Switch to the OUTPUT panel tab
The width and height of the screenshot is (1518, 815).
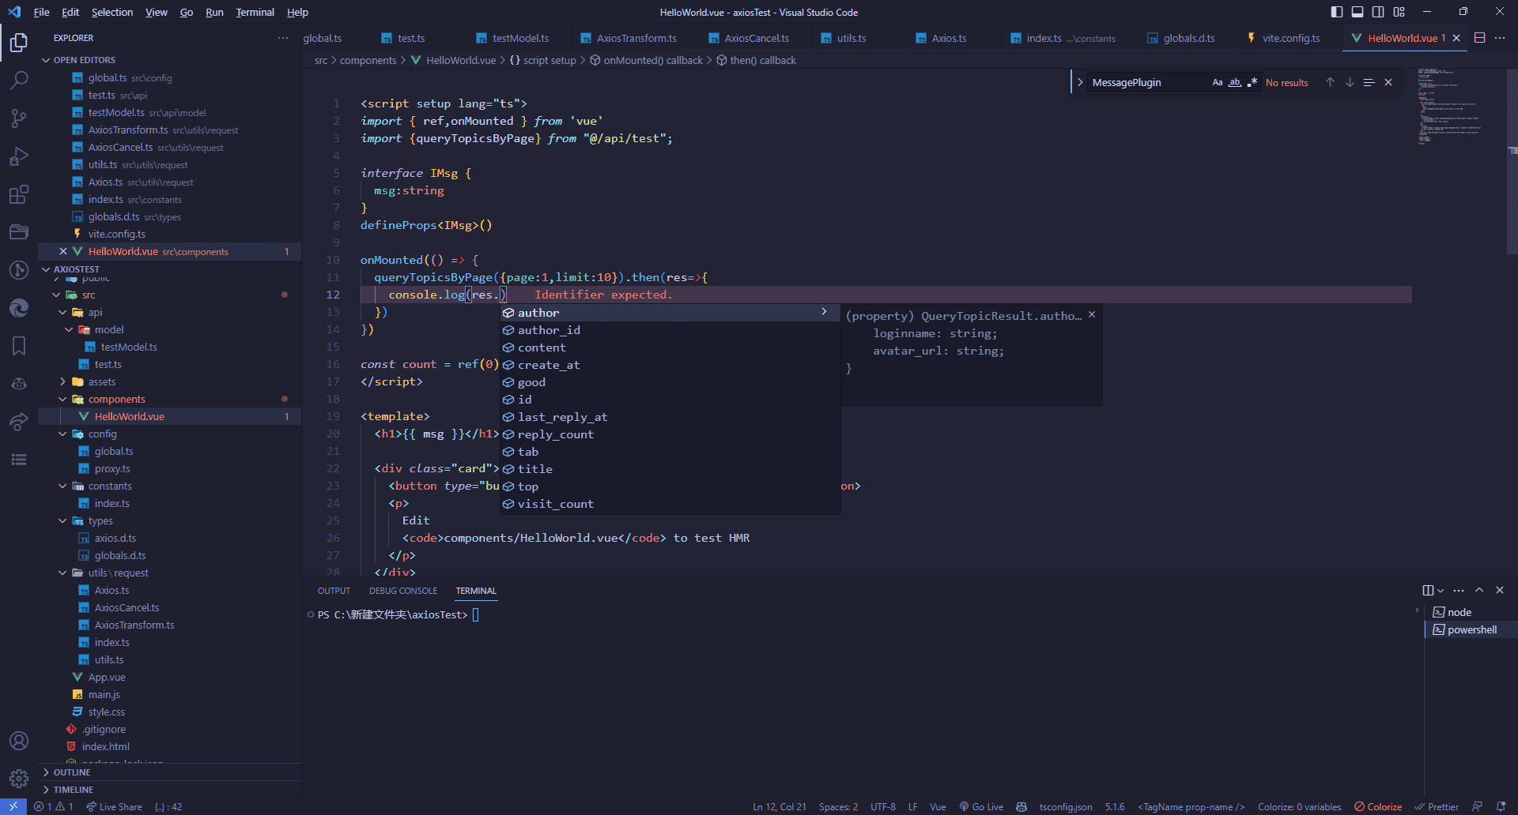pos(334,591)
